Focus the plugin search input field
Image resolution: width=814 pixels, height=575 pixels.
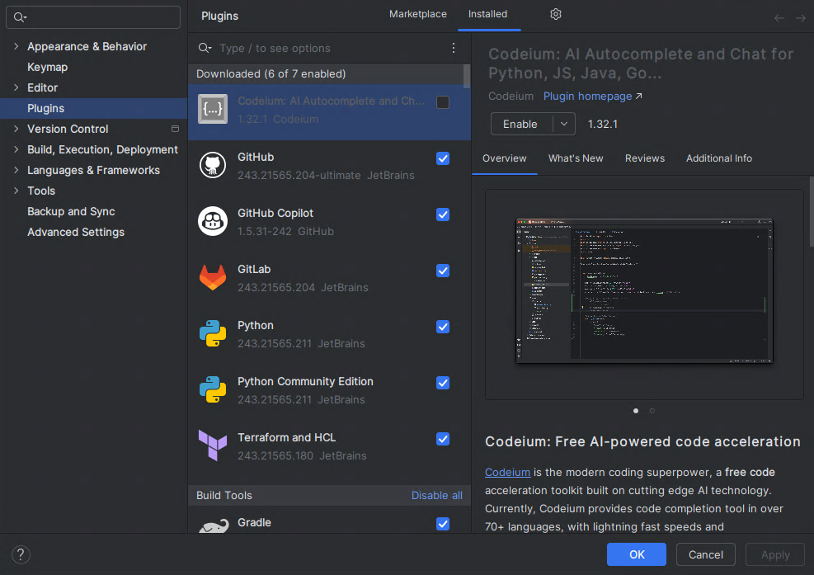tap(330, 48)
